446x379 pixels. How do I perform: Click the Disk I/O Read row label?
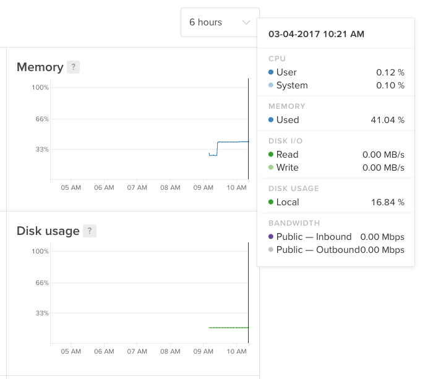(287, 155)
